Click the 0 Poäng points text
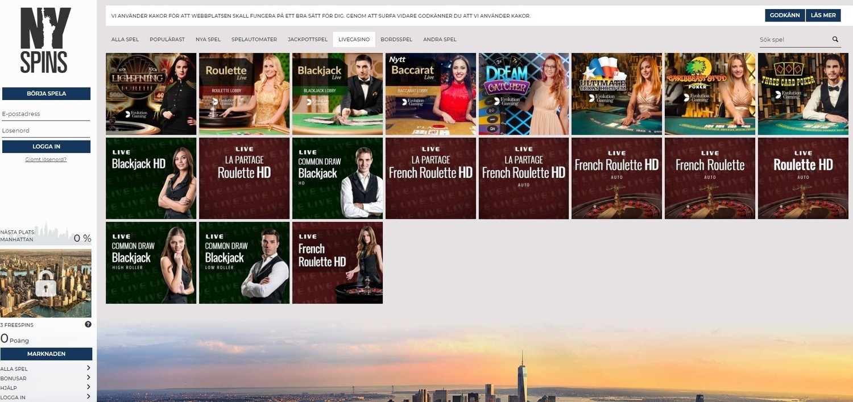Viewport: 853px width, 402px height. (15, 339)
